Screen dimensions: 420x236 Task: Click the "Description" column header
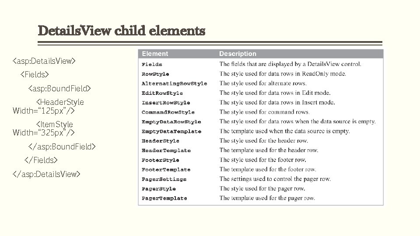pos(238,54)
